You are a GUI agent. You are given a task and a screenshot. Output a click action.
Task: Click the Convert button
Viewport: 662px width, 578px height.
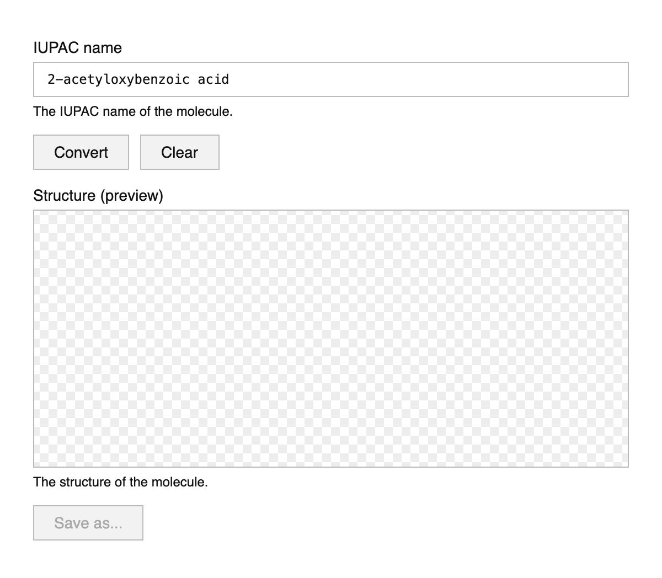coord(81,152)
